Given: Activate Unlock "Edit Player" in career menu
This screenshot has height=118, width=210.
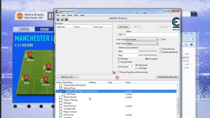Looking at the screenshot, I should [x=64, y=91].
